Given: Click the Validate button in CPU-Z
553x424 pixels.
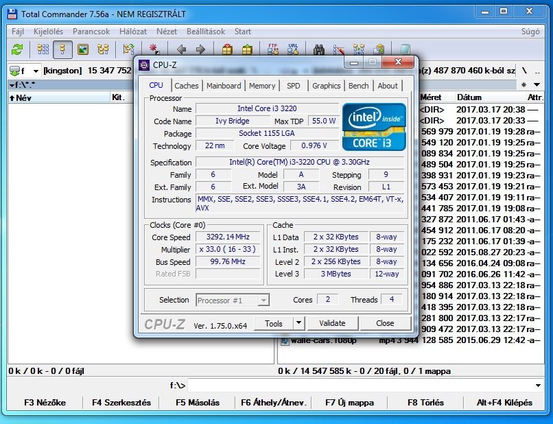Looking at the screenshot, I should 332,323.
